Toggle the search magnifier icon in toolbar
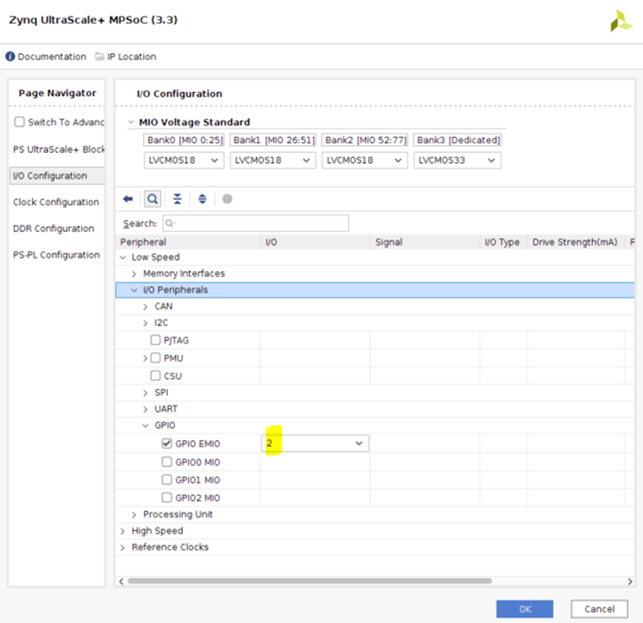The image size is (643, 623). [152, 199]
